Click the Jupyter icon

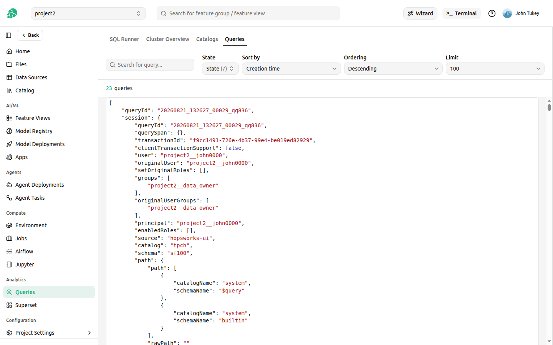9,264
